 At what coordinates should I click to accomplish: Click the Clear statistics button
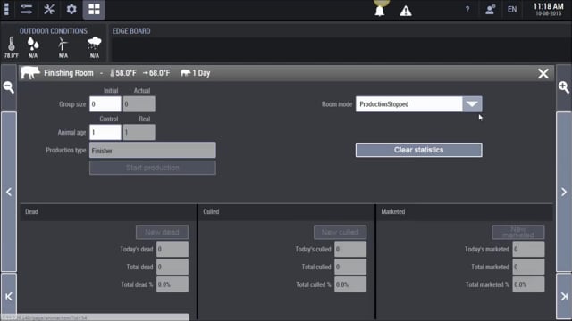tap(419, 150)
